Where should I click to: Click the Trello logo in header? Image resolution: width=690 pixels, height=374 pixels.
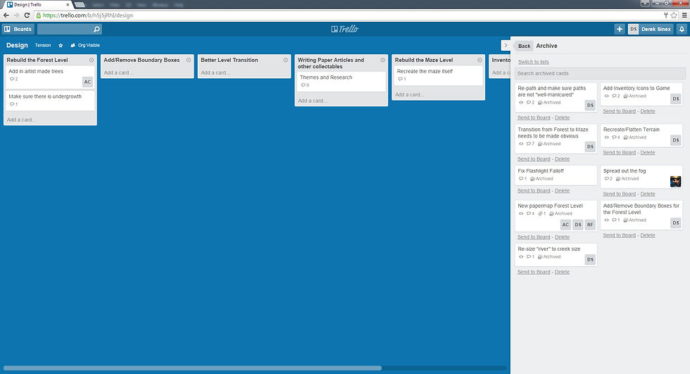pyautogui.click(x=345, y=29)
